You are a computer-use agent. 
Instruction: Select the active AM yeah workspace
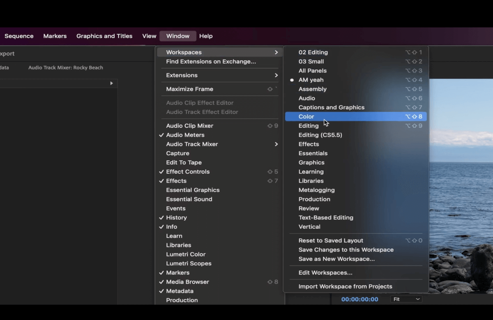356,80
